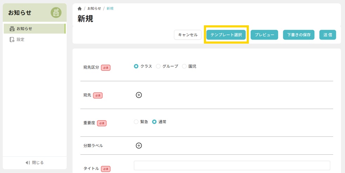345x173 pixels.
Task: Select the 園児 radio option
Action: [x=184, y=66]
